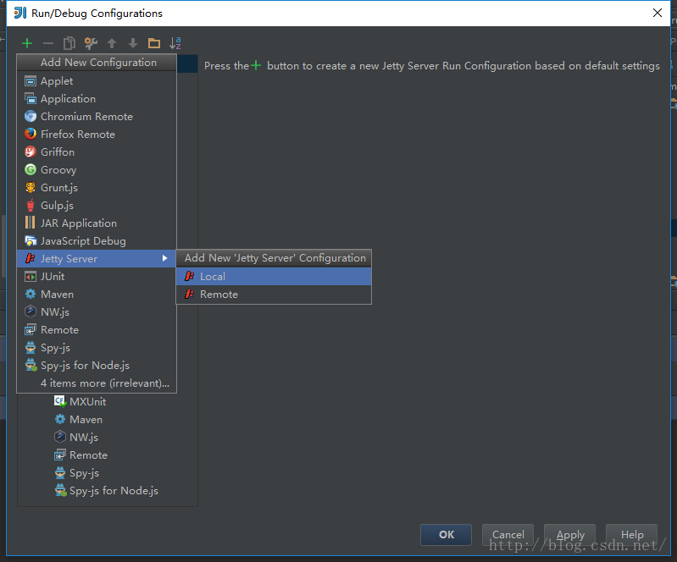Choose Local Jetty Server configuration
Screen dimensions: 677x562
(274, 277)
